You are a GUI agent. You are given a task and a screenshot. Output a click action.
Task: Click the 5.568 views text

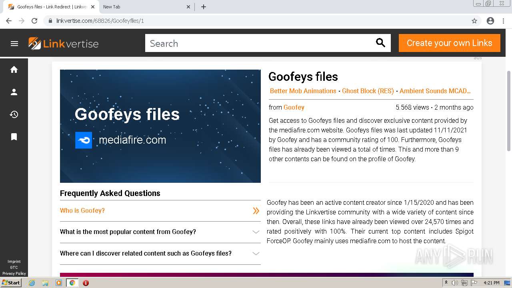coord(412,107)
